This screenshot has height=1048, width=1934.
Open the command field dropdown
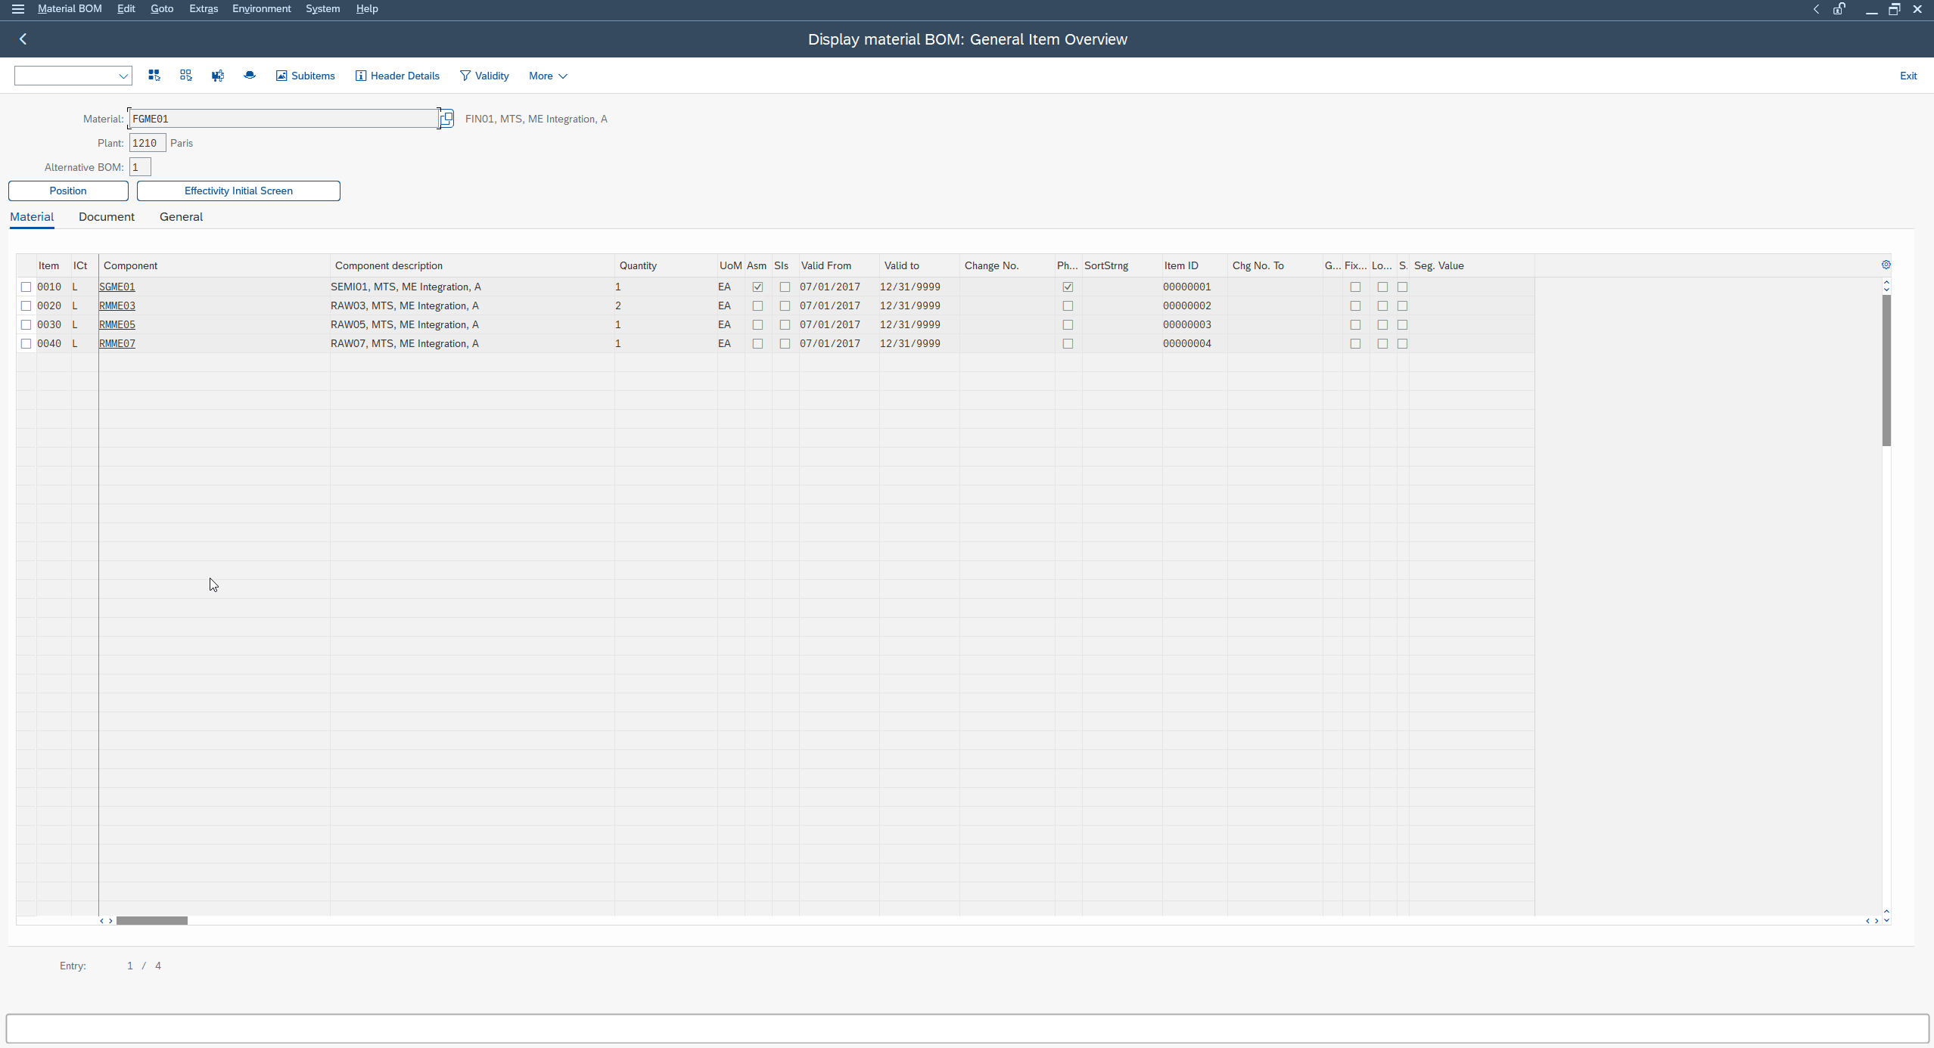tap(123, 76)
